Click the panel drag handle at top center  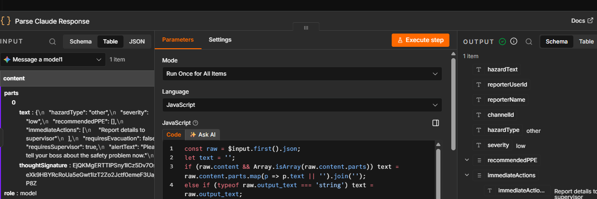click(x=306, y=28)
